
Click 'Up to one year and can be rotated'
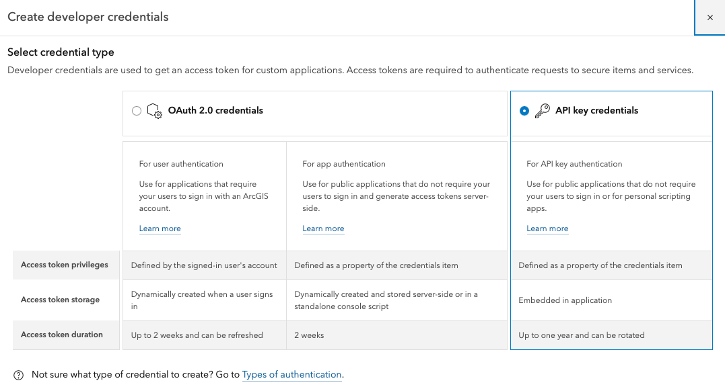click(581, 335)
